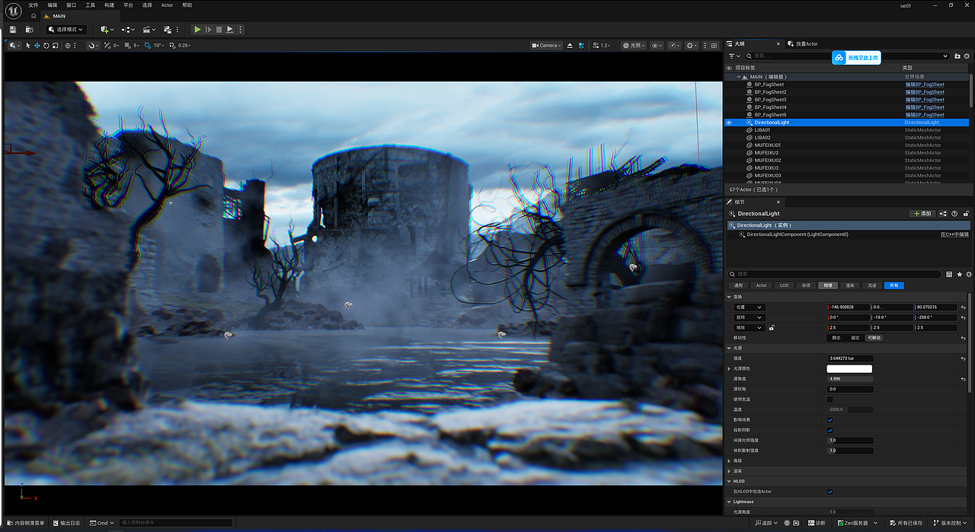Choose the Scale tool
975x532 pixels.
55,46
